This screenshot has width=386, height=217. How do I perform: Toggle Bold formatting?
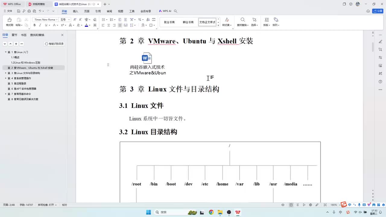tap(35, 25)
